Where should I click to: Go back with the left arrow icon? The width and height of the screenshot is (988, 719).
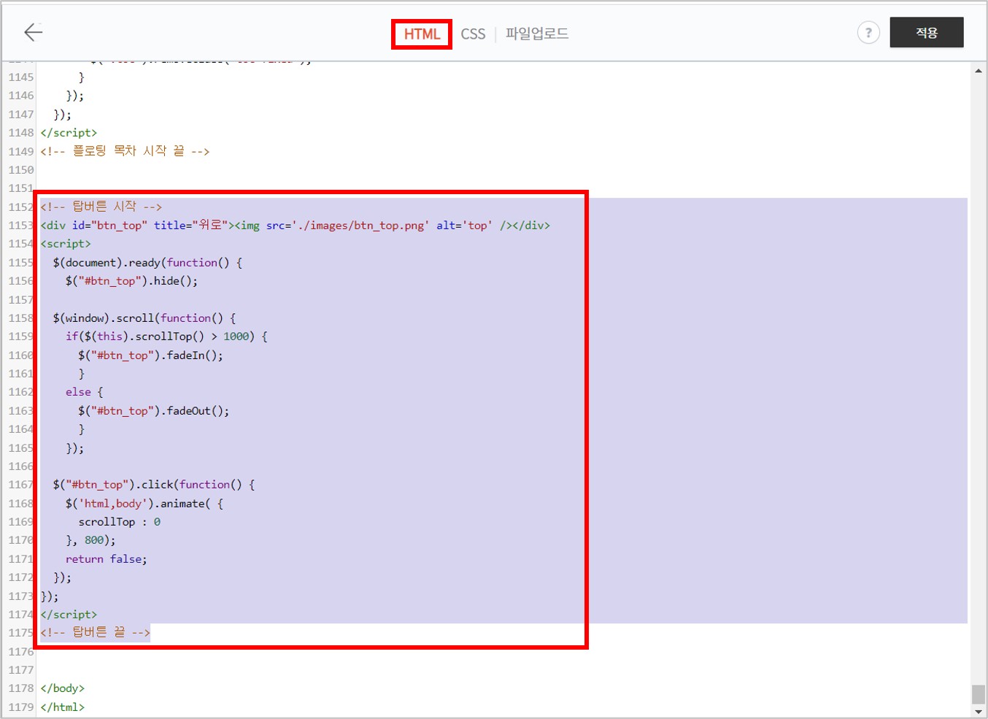[x=34, y=32]
